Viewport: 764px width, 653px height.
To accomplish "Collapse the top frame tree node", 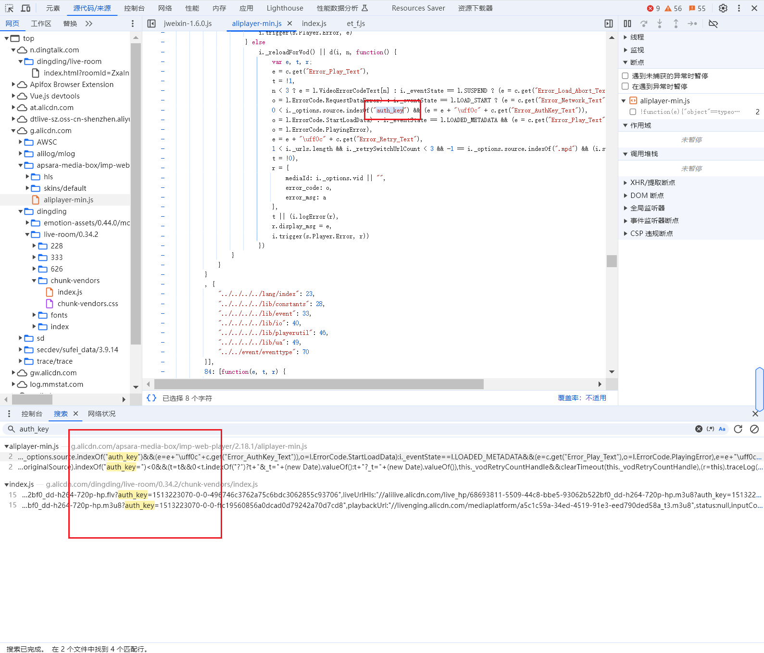I will pos(7,38).
